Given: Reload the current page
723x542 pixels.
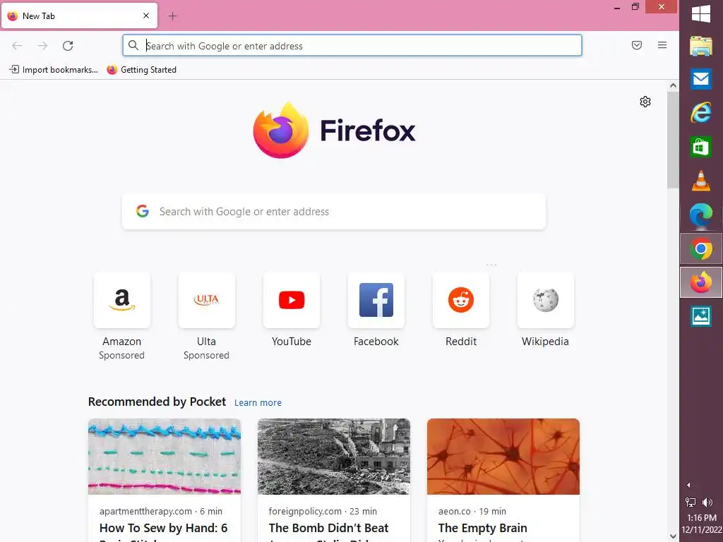Looking at the screenshot, I should (x=68, y=46).
